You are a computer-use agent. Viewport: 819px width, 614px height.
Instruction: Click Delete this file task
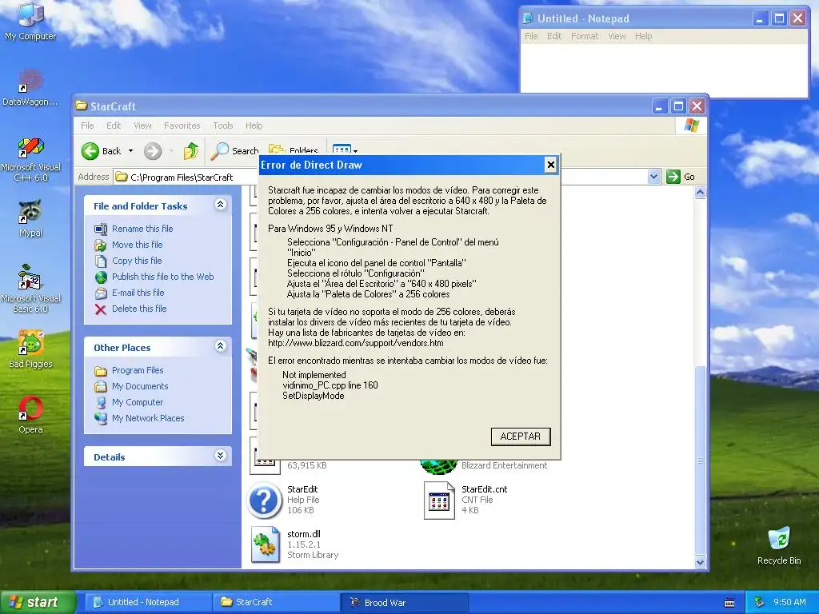[x=139, y=309]
